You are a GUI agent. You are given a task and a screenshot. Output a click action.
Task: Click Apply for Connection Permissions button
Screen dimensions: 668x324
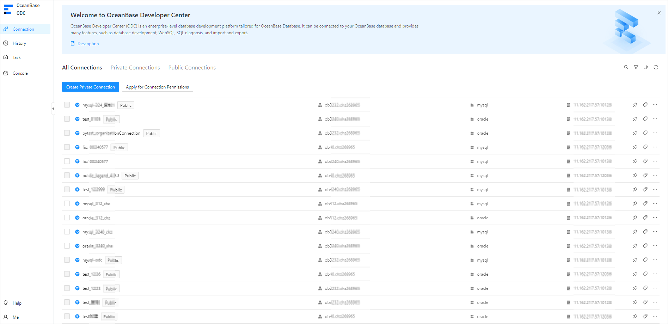pos(157,87)
